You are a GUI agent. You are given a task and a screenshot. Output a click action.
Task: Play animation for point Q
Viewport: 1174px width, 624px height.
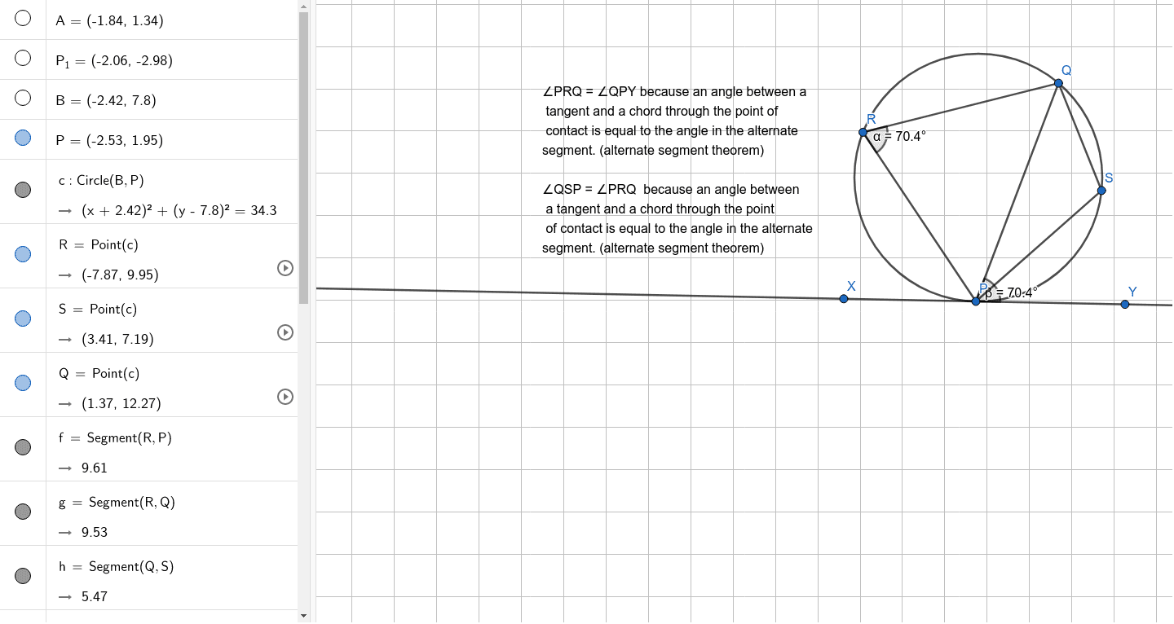point(285,397)
